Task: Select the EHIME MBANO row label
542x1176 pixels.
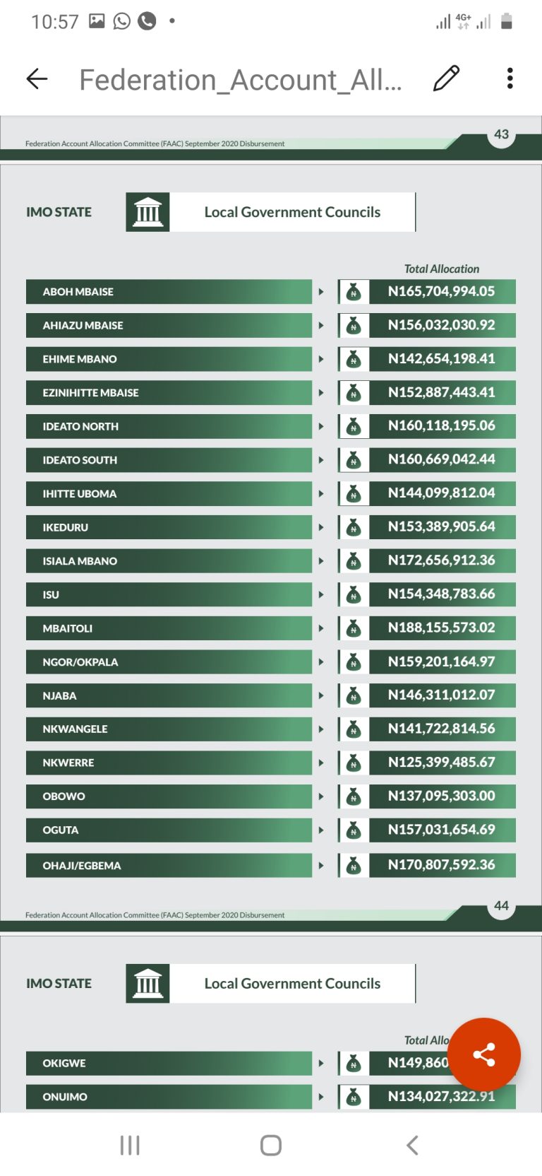Action: tap(169, 359)
